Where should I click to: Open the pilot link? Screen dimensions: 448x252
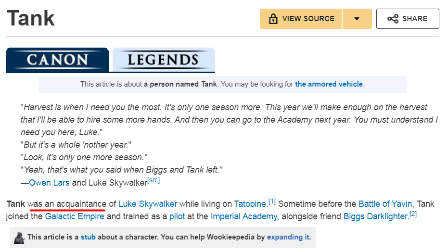[177, 216]
